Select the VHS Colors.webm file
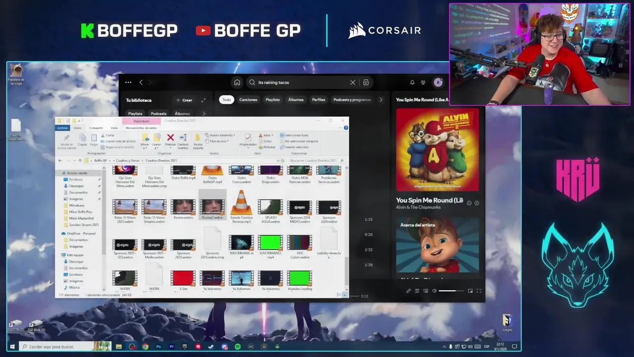Viewport: 634px width, 357px height. coord(300,247)
